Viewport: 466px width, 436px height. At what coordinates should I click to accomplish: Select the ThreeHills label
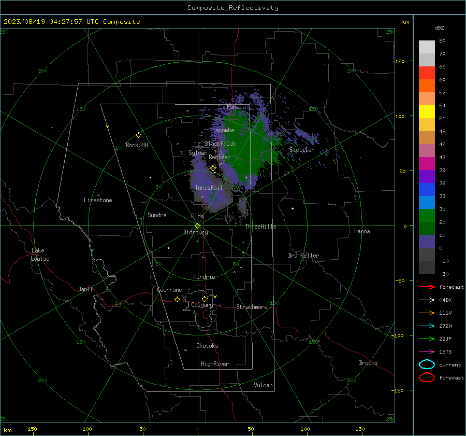pos(260,227)
